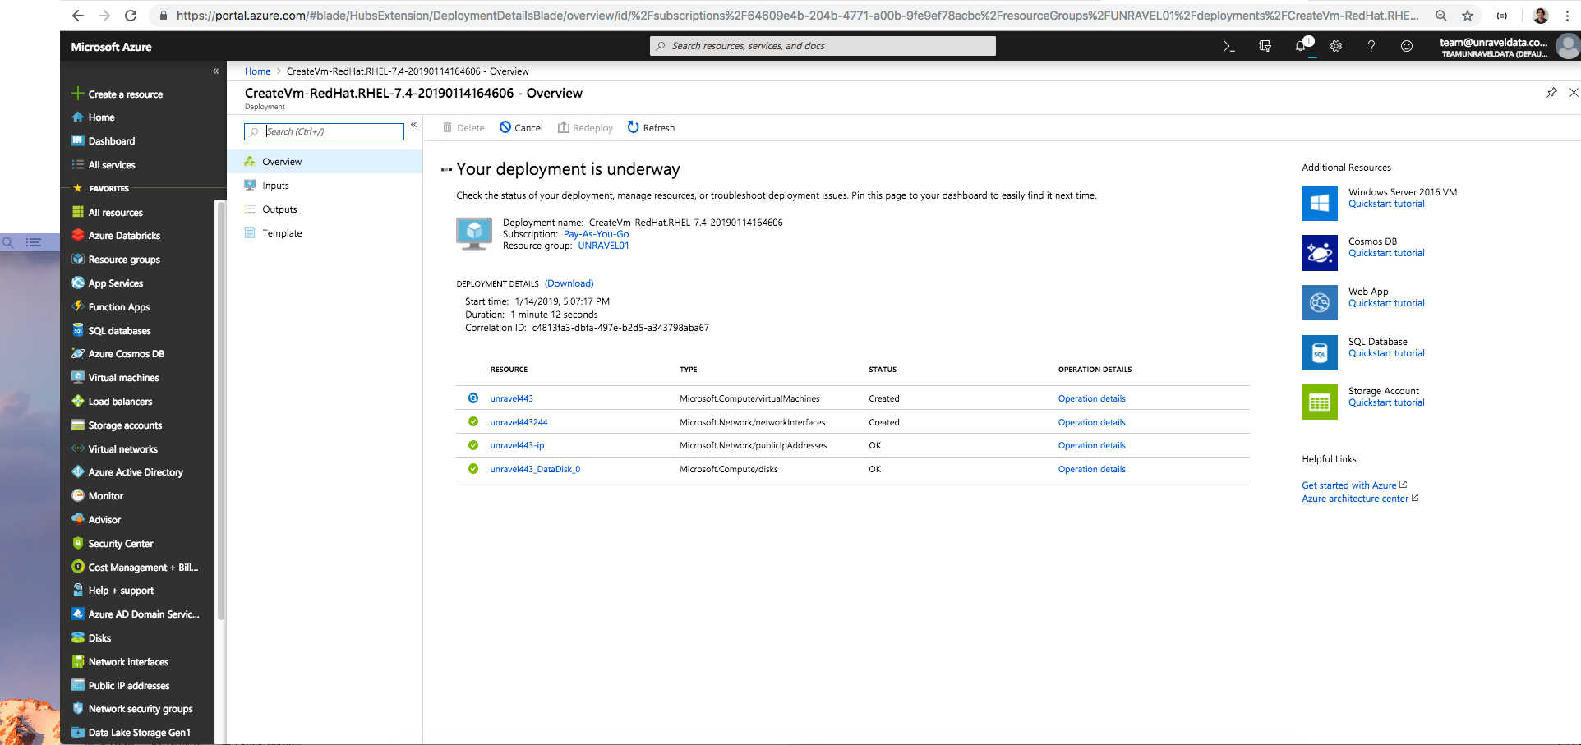Click the deployment cube icon
This screenshot has height=745, width=1581.
click(x=474, y=234)
